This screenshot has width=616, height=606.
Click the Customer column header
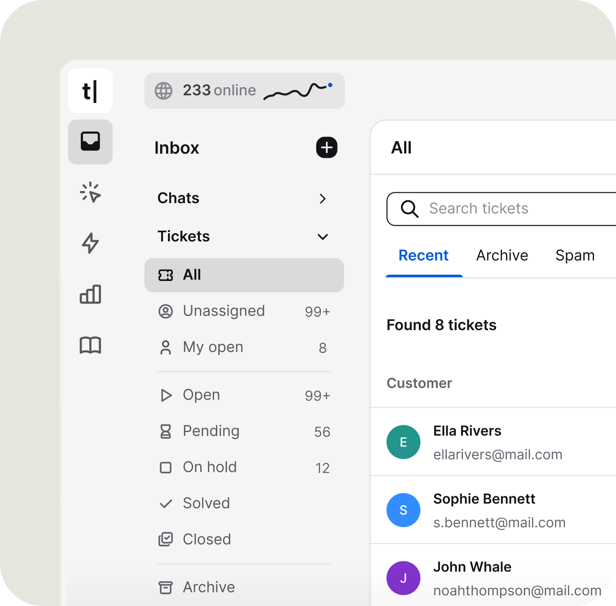419,383
